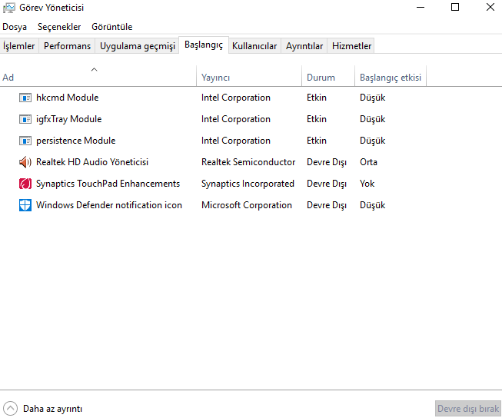This screenshot has width=502, height=418.
Task: Open the Dosya menu
Action: click(15, 27)
